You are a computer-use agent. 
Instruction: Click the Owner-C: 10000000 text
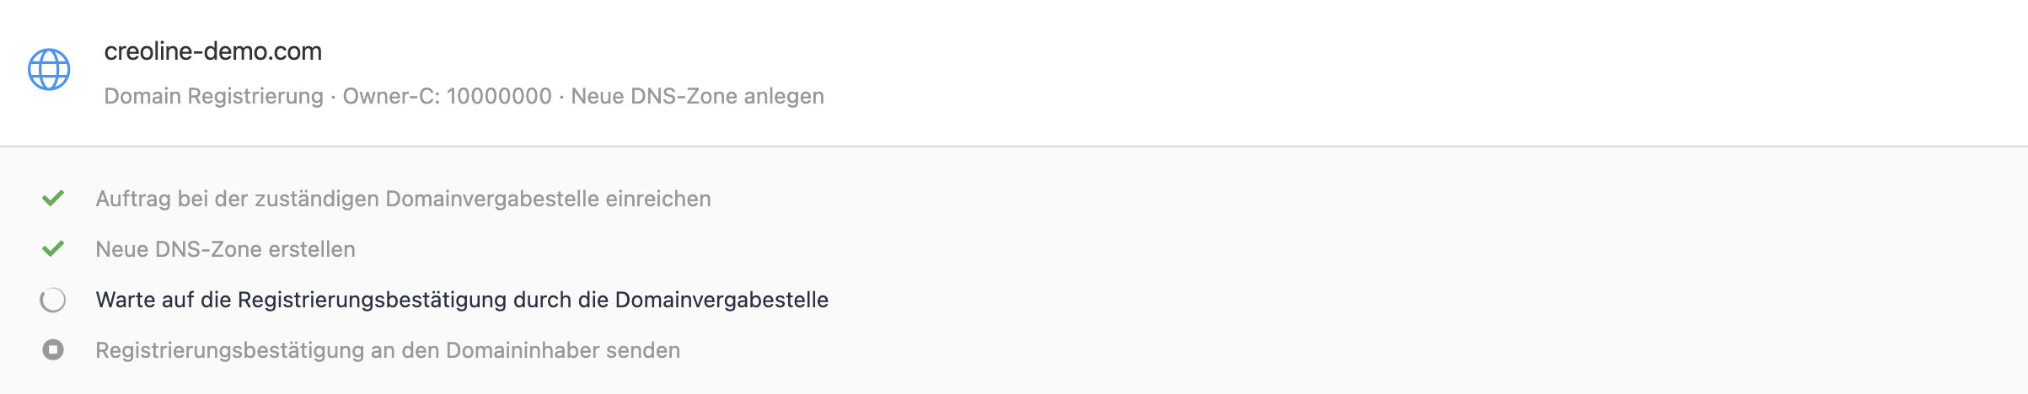(x=448, y=96)
